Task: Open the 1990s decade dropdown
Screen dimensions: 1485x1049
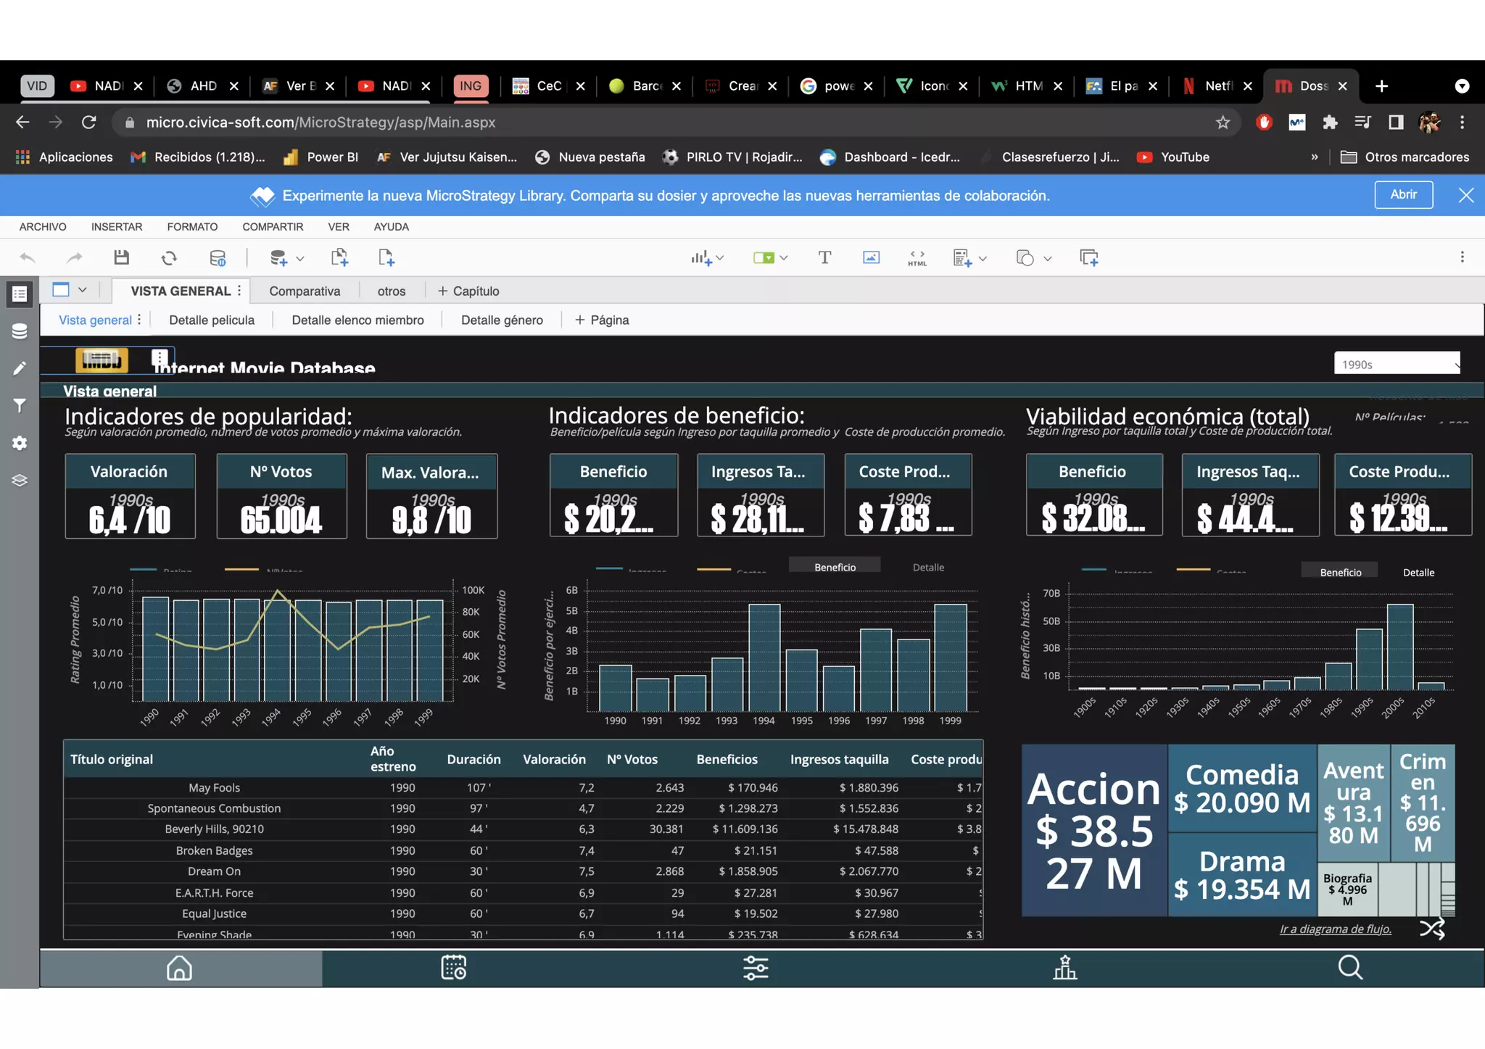Action: 1397,364
